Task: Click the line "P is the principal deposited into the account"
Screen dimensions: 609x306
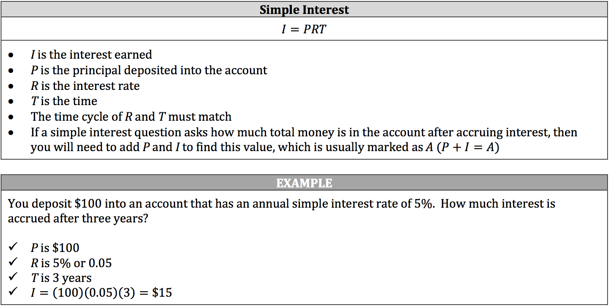Action: (x=149, y=70)
